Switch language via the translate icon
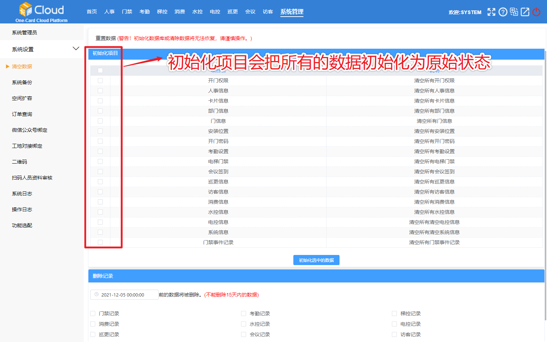Screen dimensions: 547x342 [514, 12]
